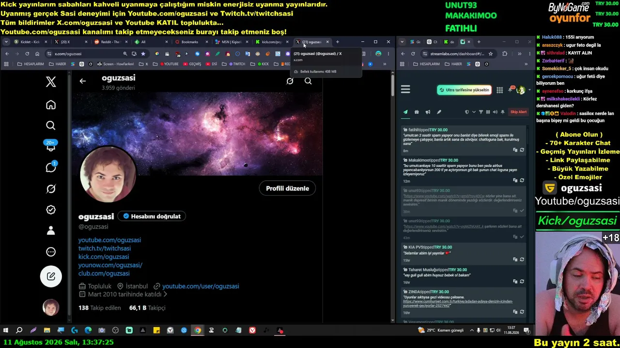
Task: Click the Grok icon on the profile header
Action: click(290, 81)
